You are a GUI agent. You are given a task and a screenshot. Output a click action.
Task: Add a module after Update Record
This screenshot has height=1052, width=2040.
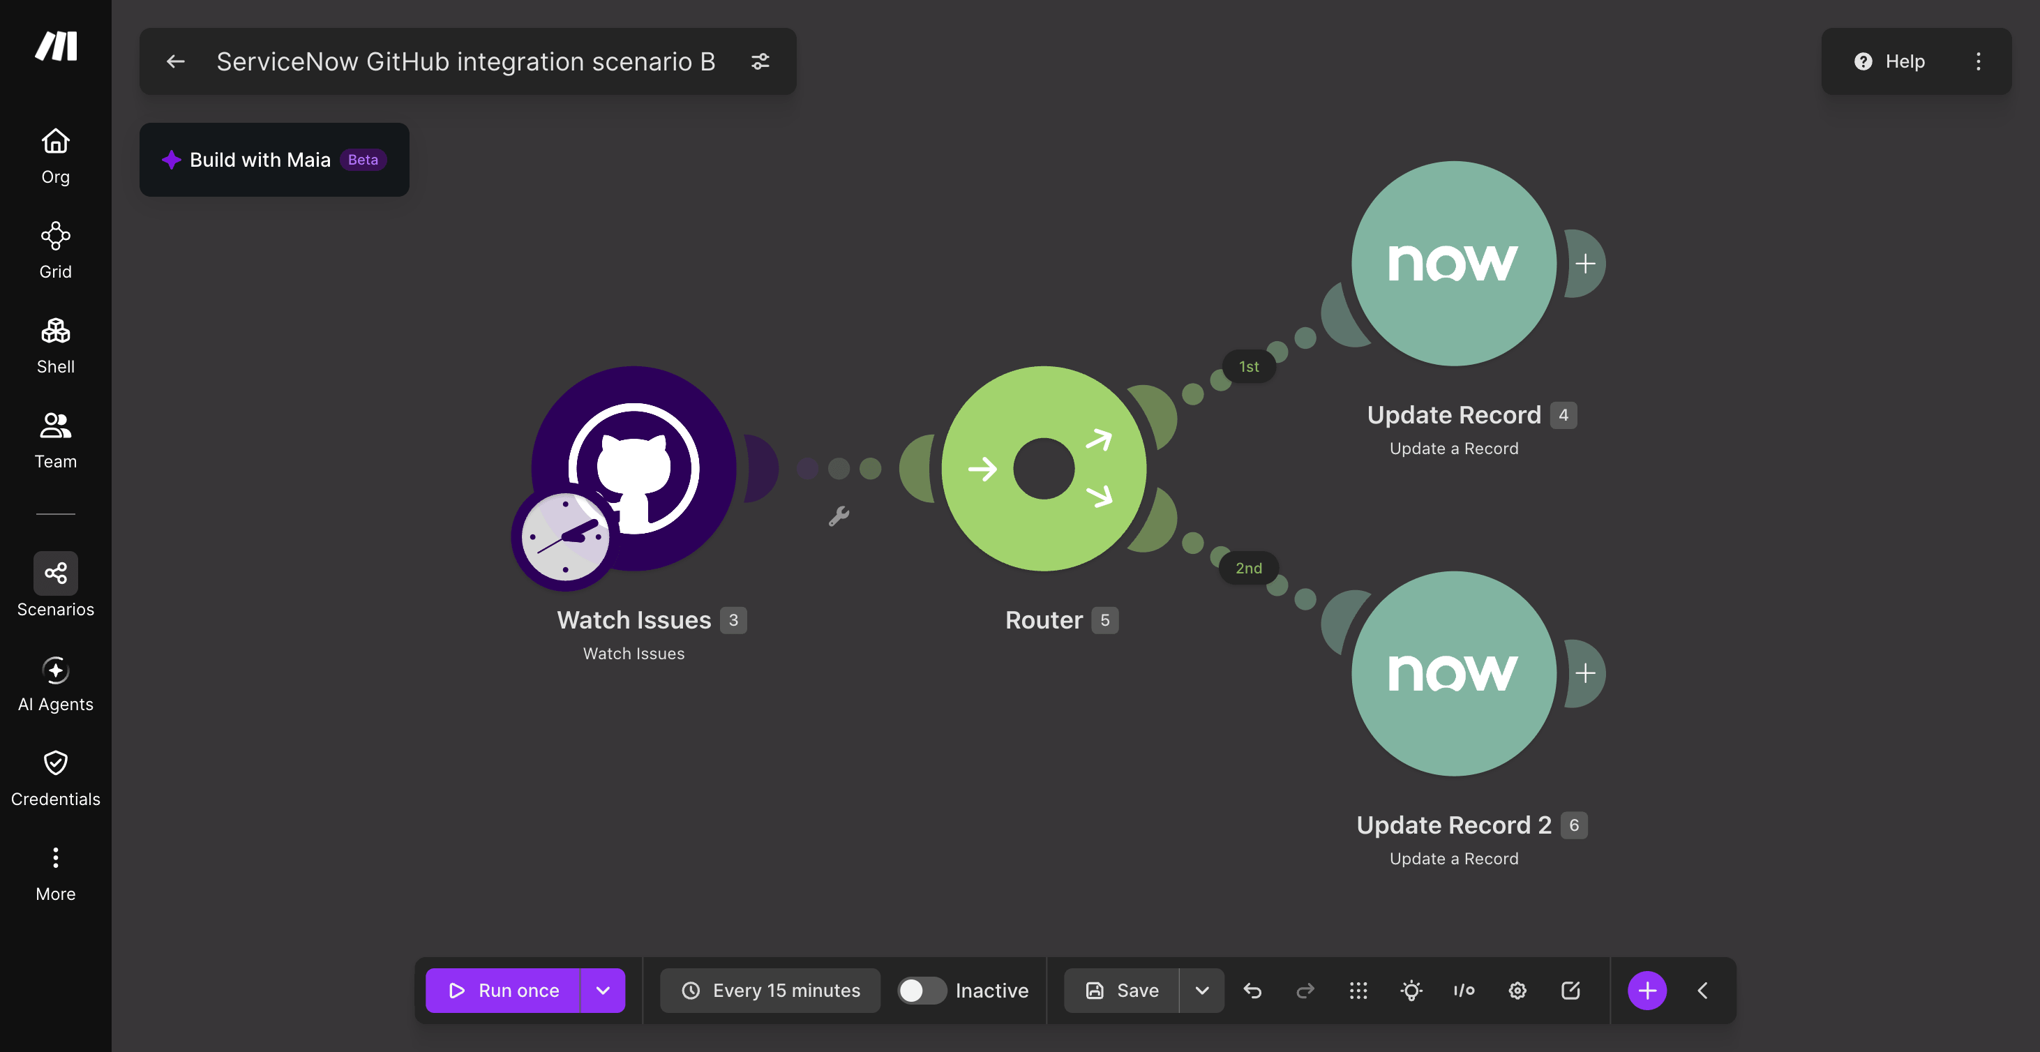(1585, 263)
